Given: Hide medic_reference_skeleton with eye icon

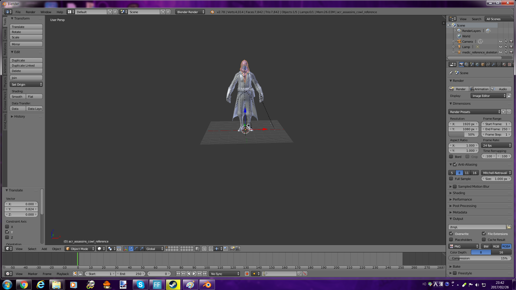Looking at the screenshot, I should [x=500, y=52].
